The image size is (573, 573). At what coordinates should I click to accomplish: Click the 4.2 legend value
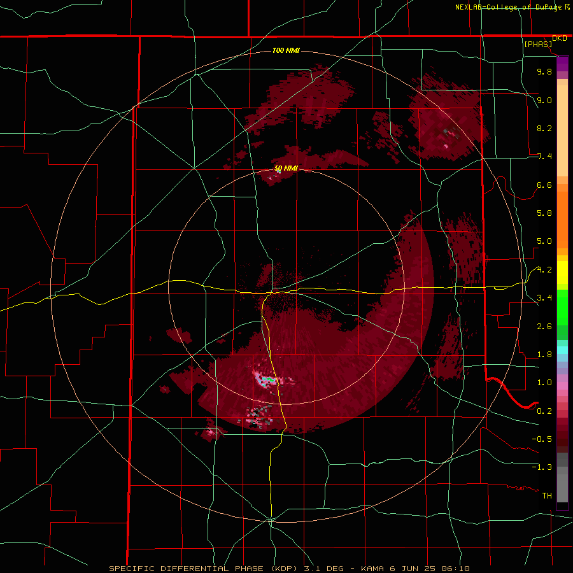(544, 270)
